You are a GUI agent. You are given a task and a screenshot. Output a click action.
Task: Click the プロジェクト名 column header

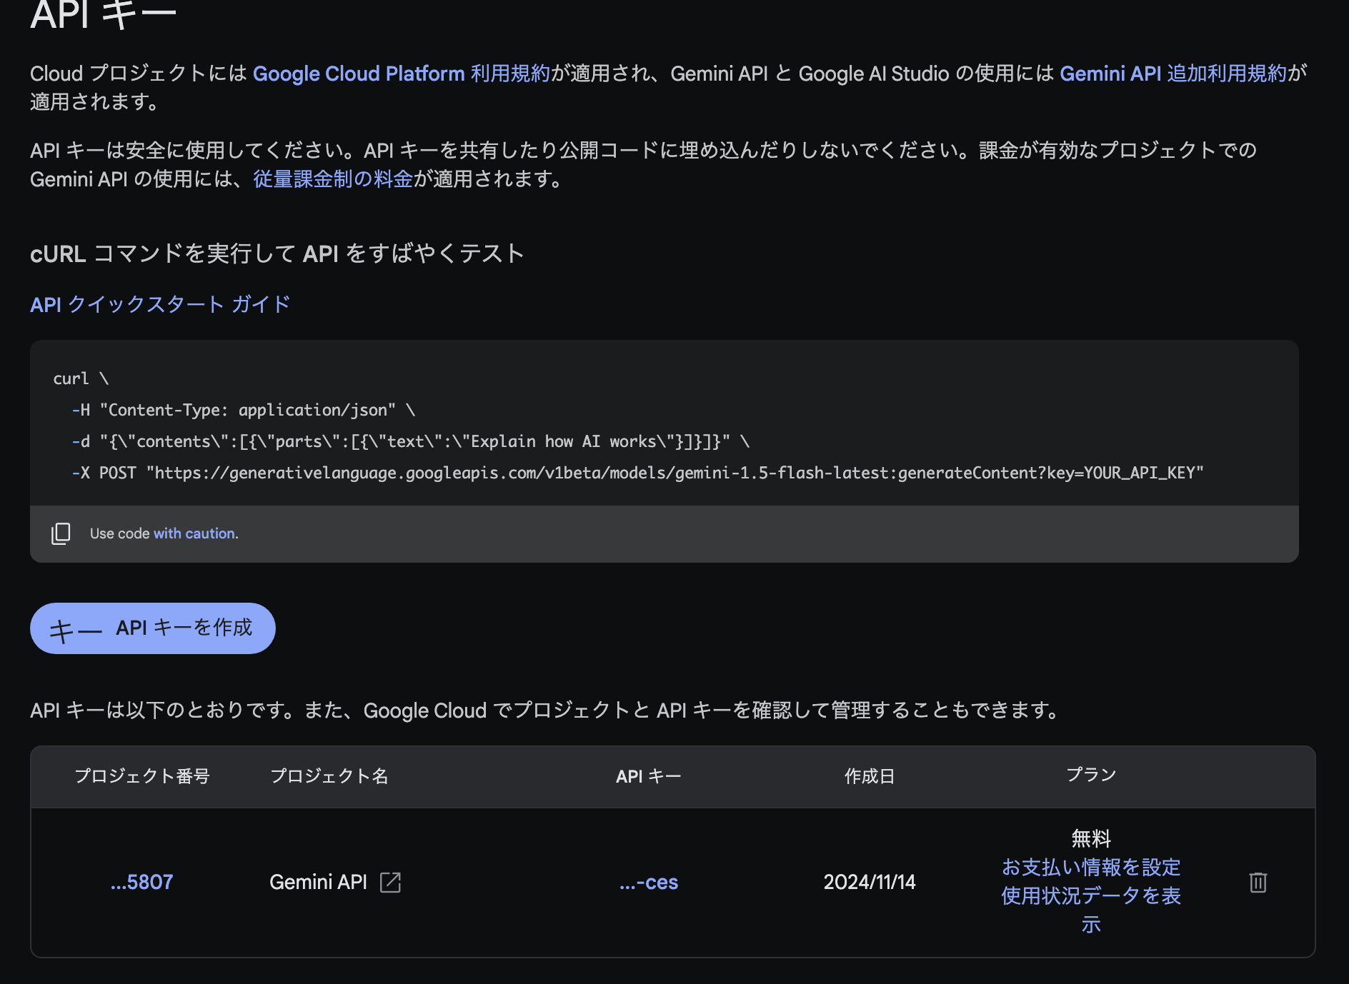click(329, 777)
